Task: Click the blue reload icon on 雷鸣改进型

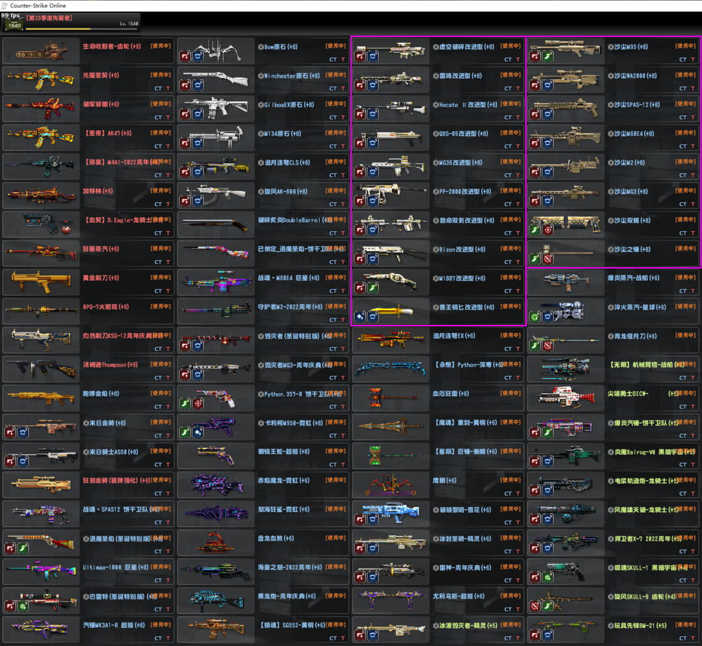Action: point(373,86)
